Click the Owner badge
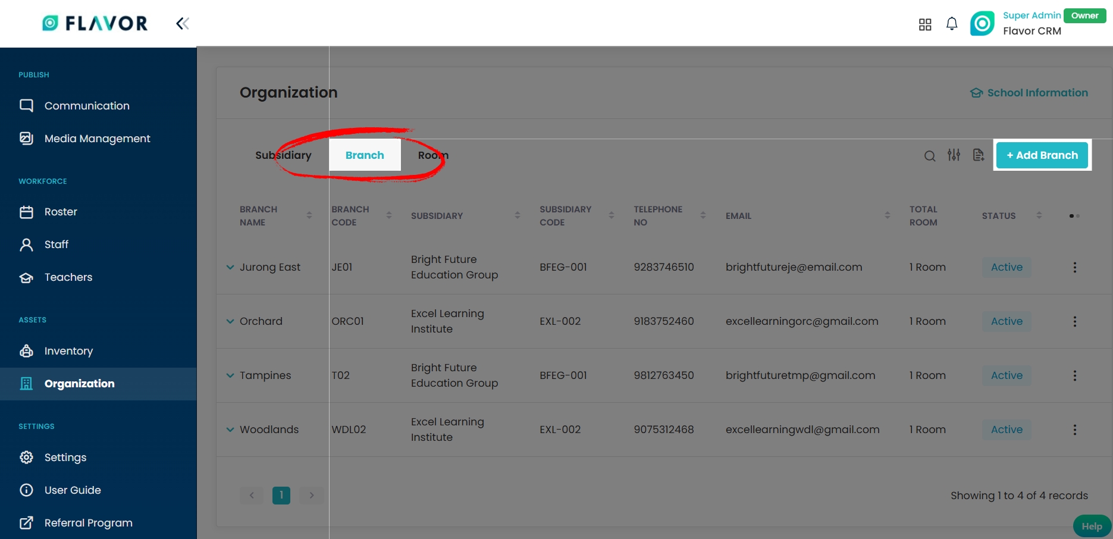Screen dimensions: 1113x539 click(x=1085, y=16)
